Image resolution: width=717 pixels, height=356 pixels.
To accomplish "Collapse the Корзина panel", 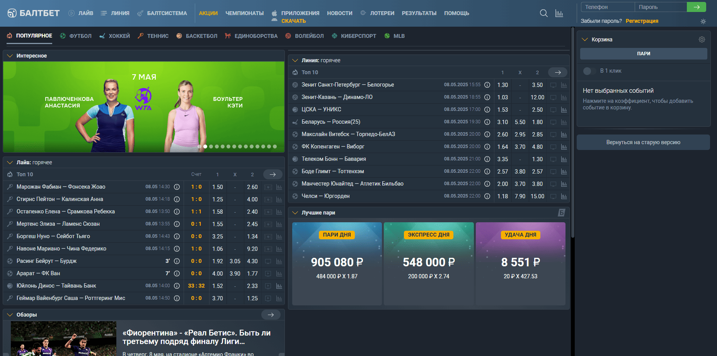I will click(585, 39).
